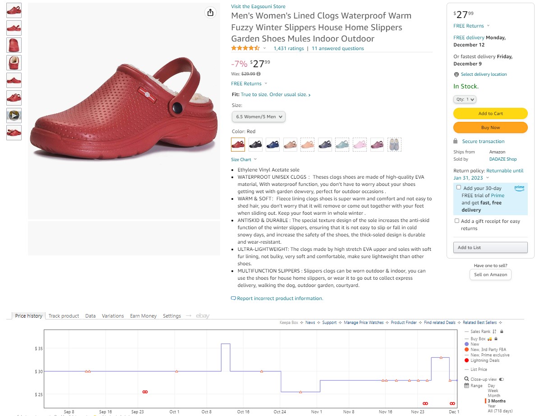Open the Qty quantity dropdown

pyautogui.click(x=465, y=99)
